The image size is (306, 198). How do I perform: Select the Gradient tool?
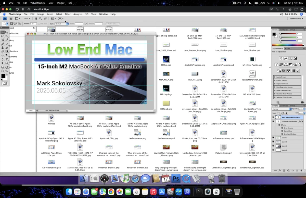click(7, 51)
